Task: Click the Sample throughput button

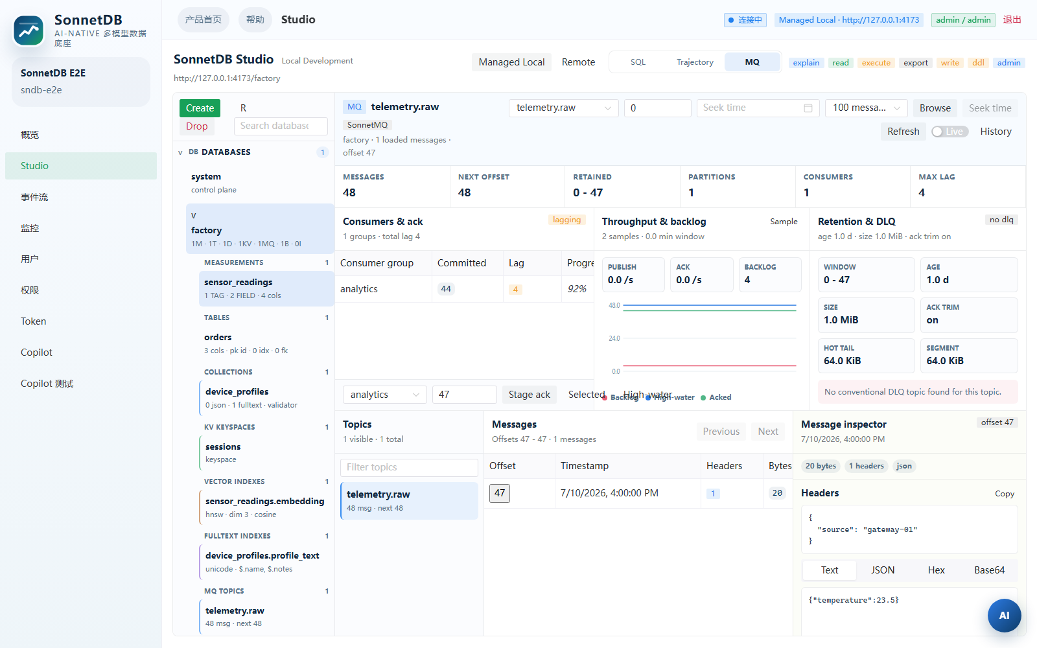Action: [x=784, y=222]
